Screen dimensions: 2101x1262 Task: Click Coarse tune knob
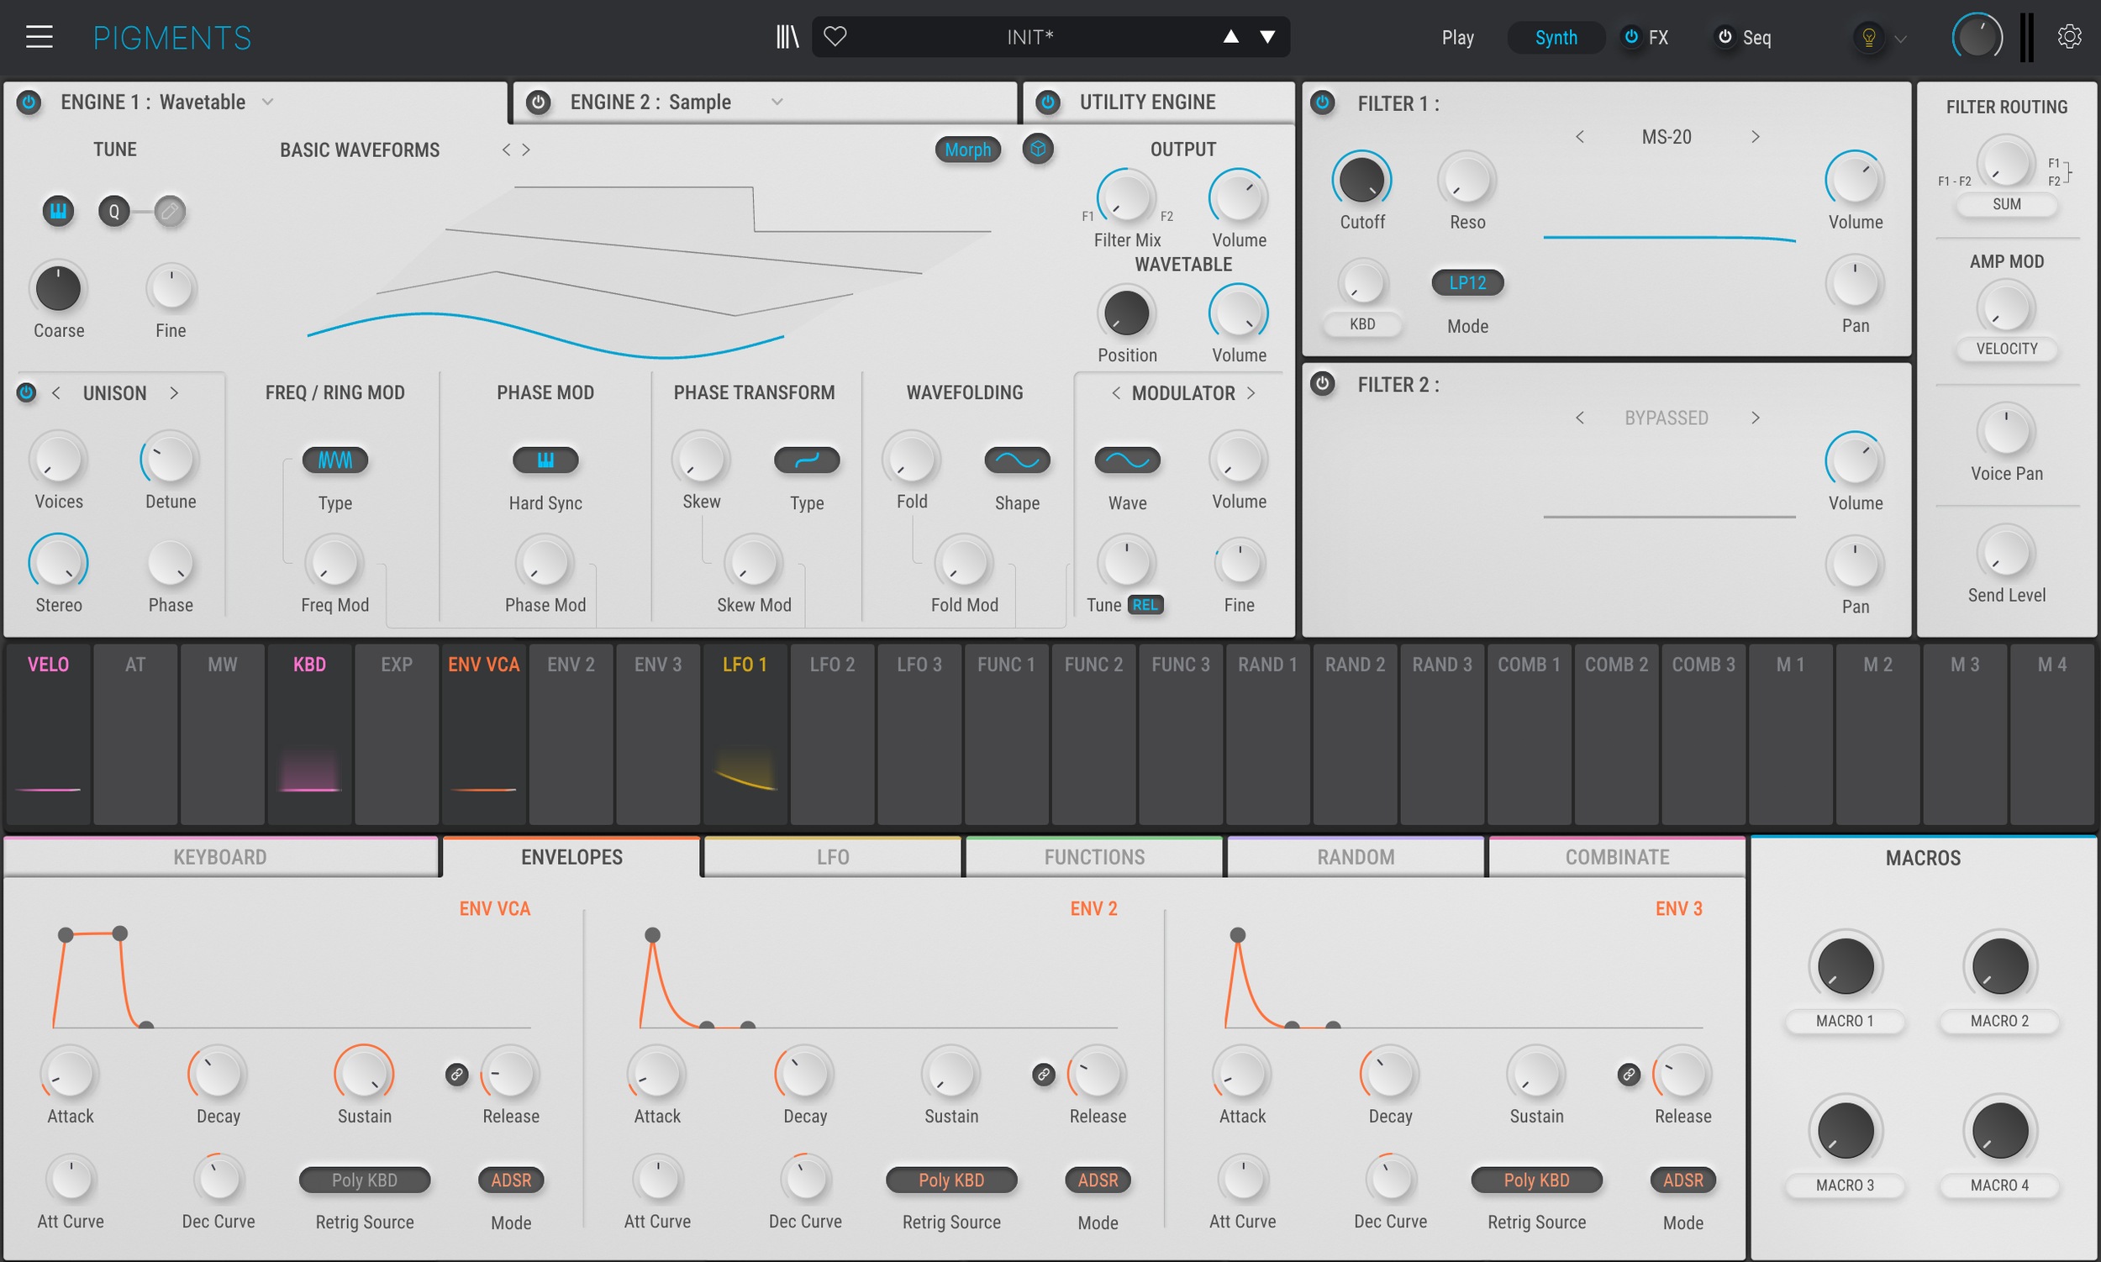point(58,287)
